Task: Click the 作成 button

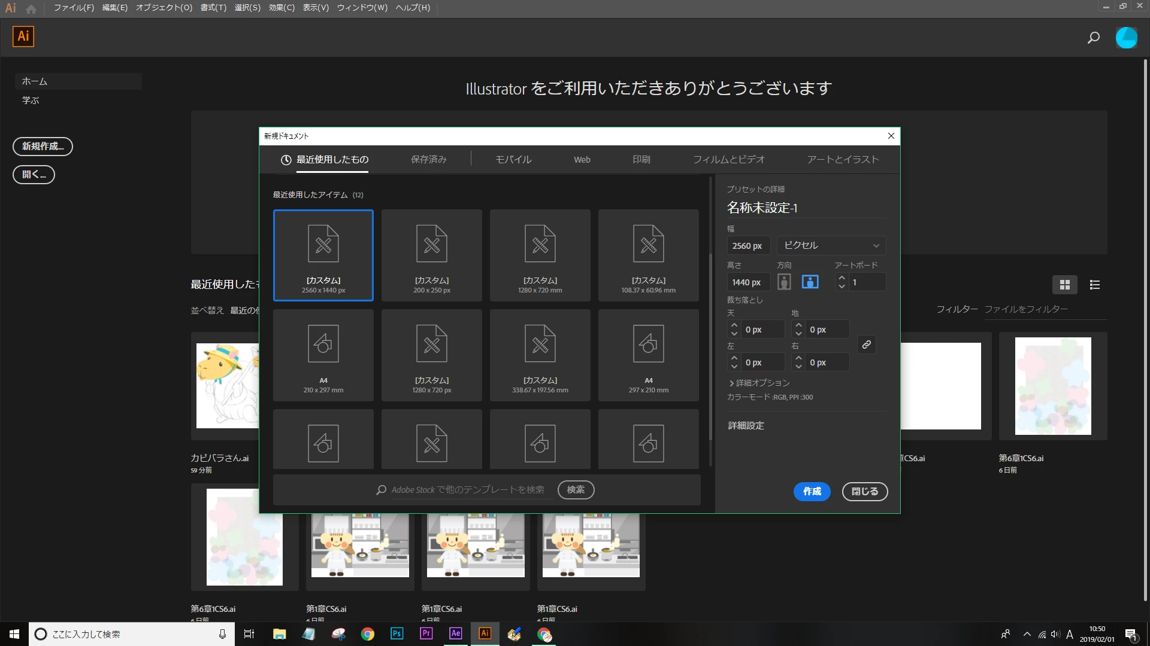Action: [812, 491]
